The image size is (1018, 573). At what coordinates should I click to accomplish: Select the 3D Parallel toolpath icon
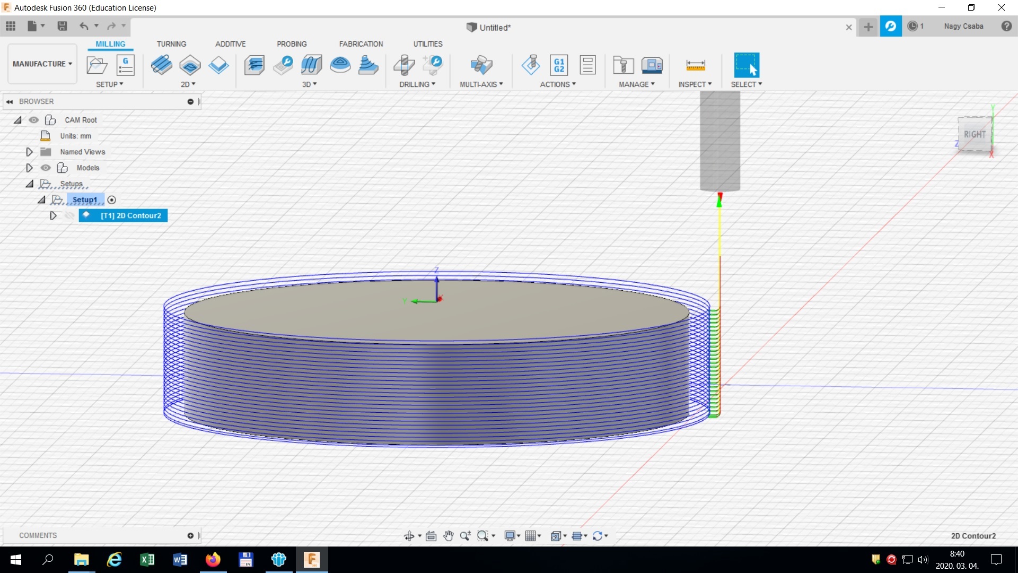[312, 65]
